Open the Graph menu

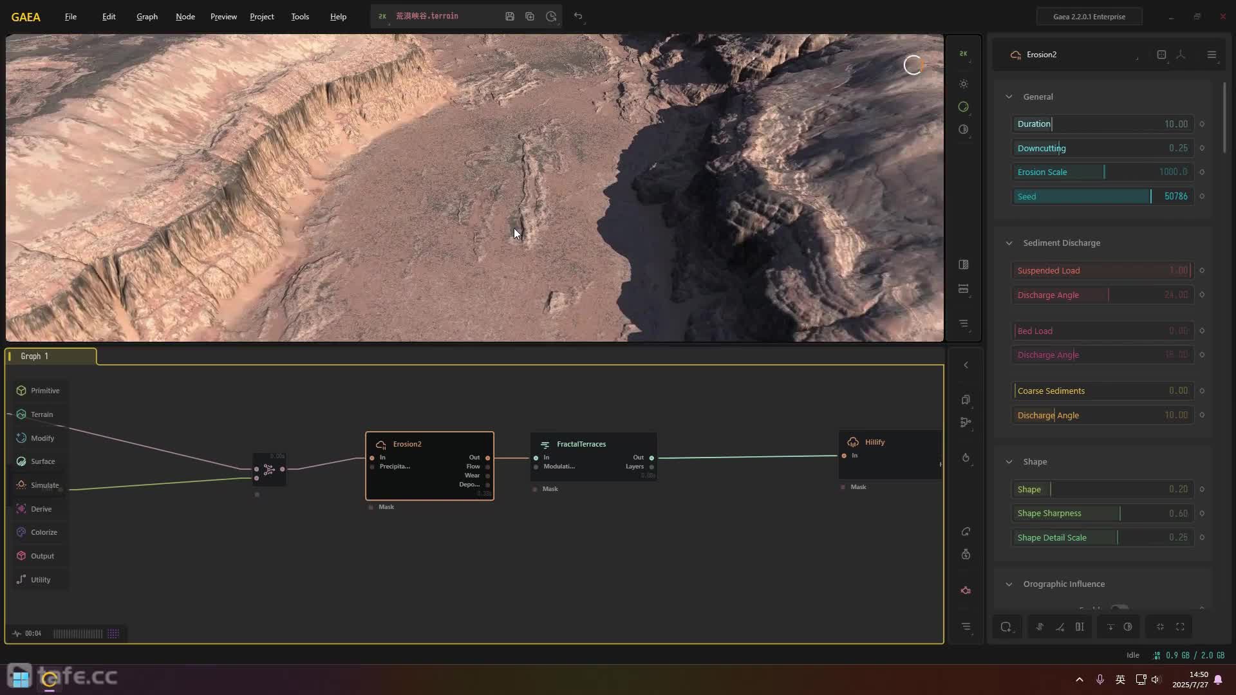pyautogui.click(x=147, y=17)
